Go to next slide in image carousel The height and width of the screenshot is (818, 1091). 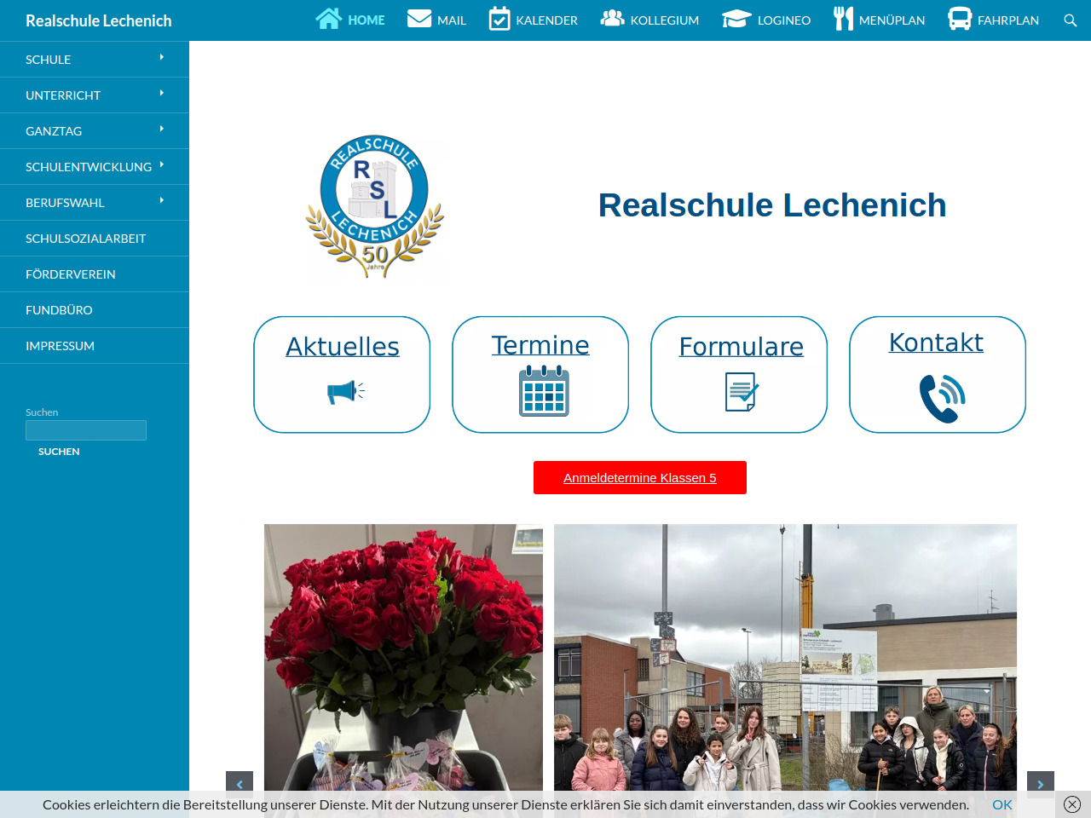coord(1040,784)
